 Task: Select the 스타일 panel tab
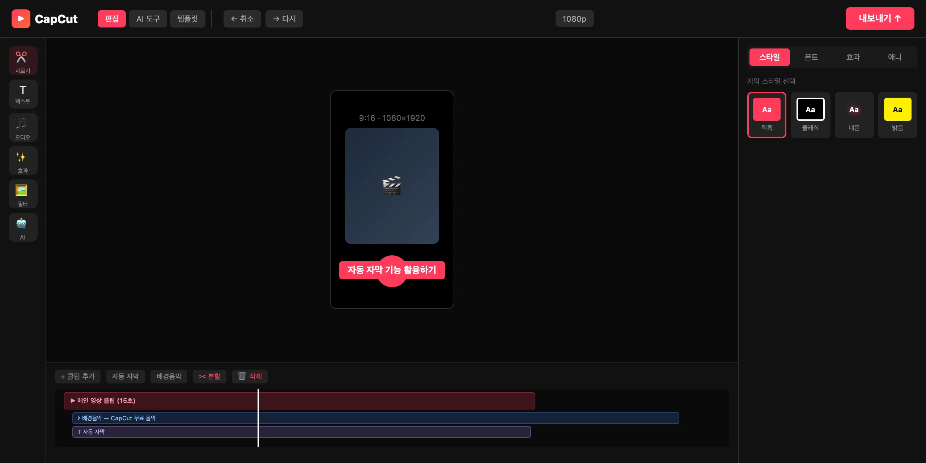[769, 57]
